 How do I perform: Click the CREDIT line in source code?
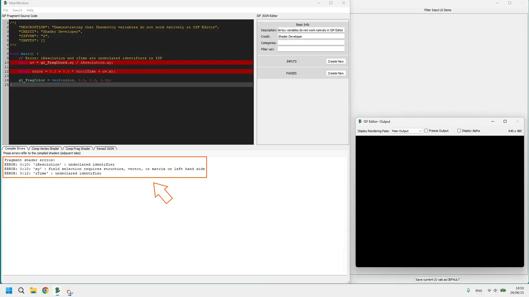pyautogui.click(x=51, y=32)
